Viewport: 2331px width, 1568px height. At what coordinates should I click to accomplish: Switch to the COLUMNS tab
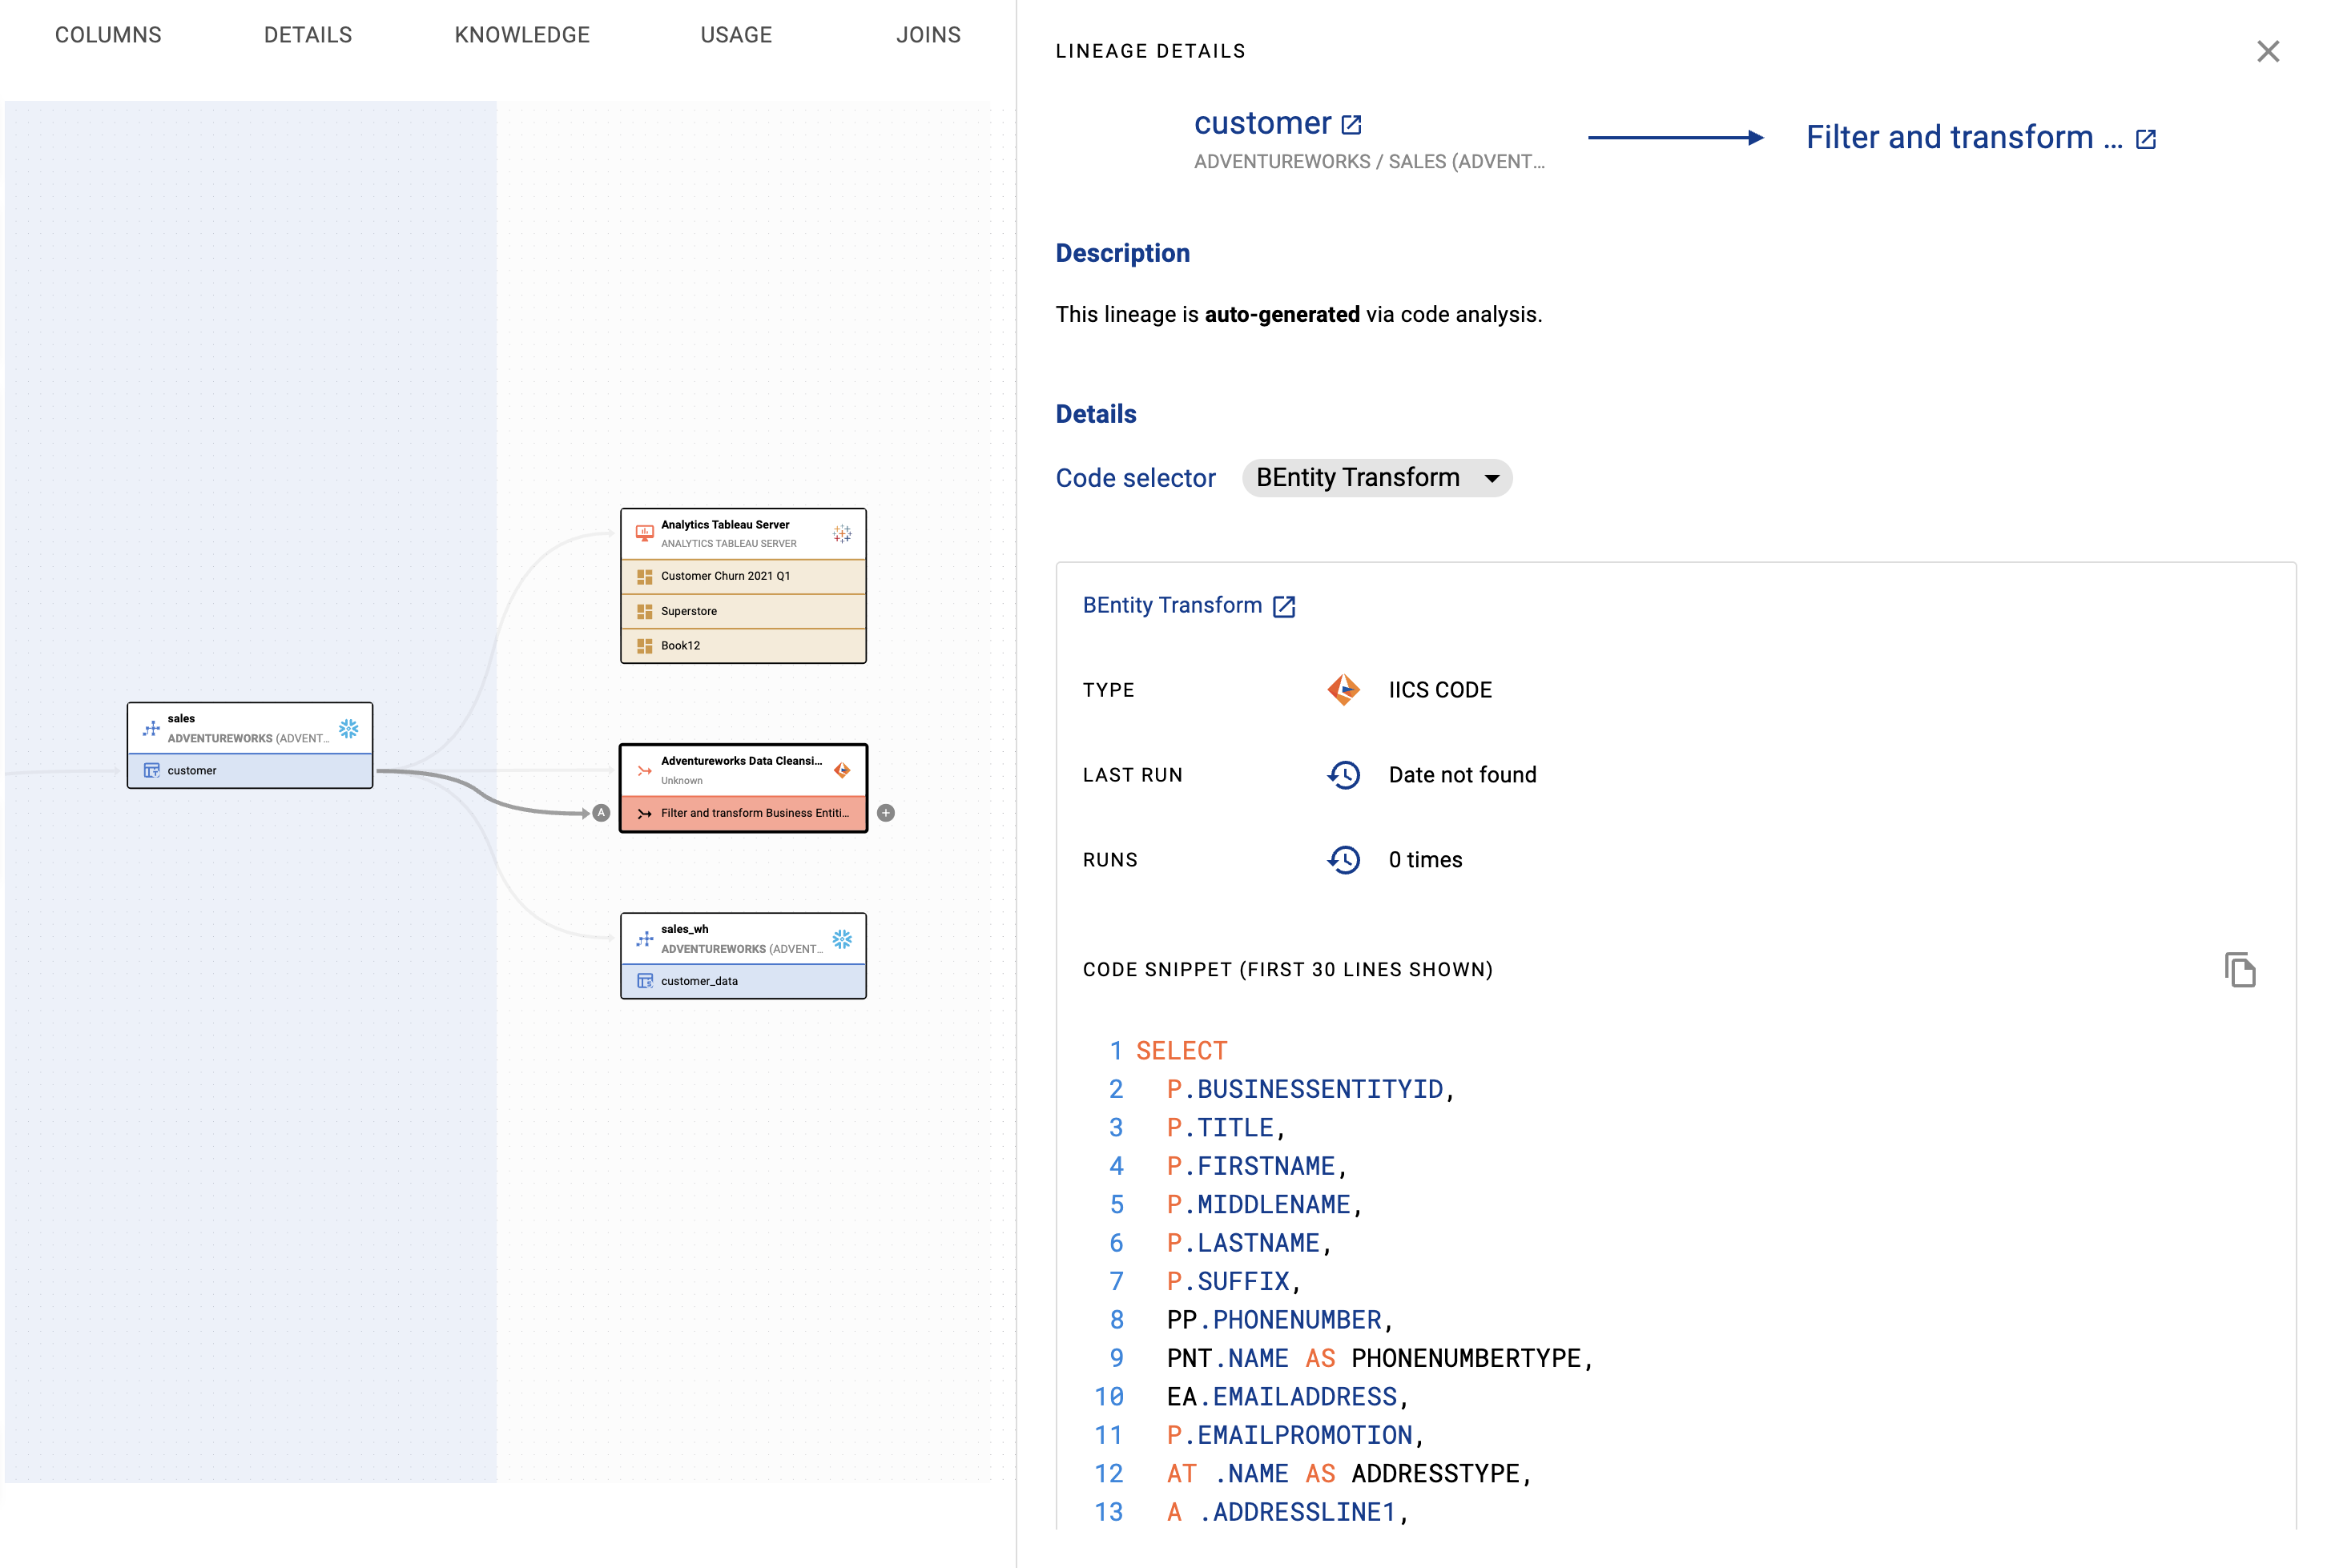tap(108, 35)
